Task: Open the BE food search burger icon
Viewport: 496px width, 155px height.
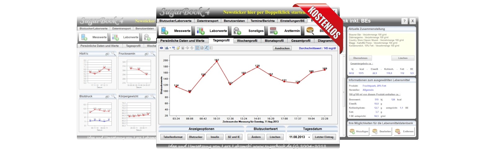Action: coord(310,31)
